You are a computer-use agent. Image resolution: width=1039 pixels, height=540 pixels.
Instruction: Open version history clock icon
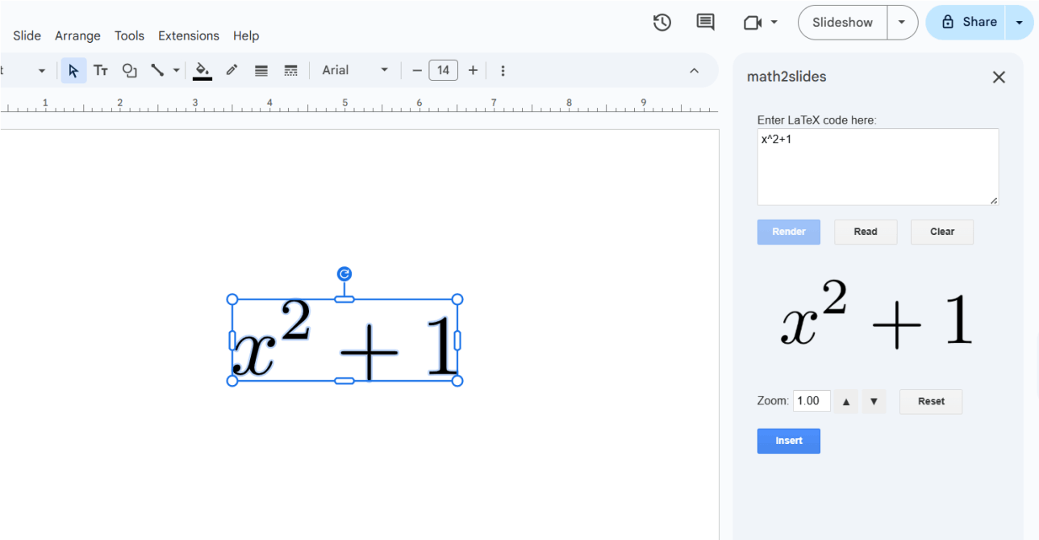[x=662, y=23]
